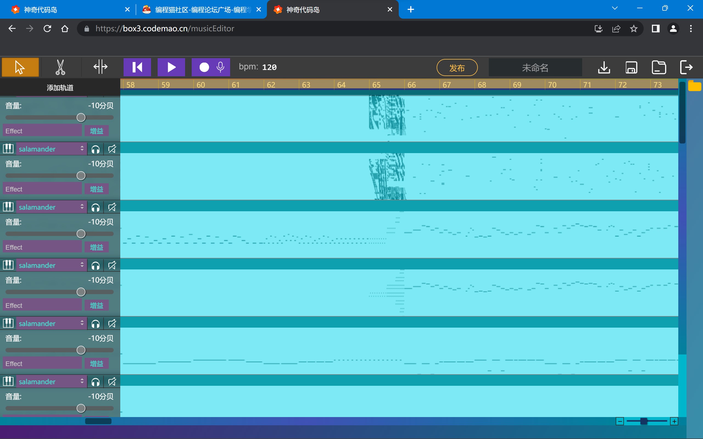703x439 pixels.
Task: Switch to the 编程猫社区 browser tab
Action: tap(200, 10)
